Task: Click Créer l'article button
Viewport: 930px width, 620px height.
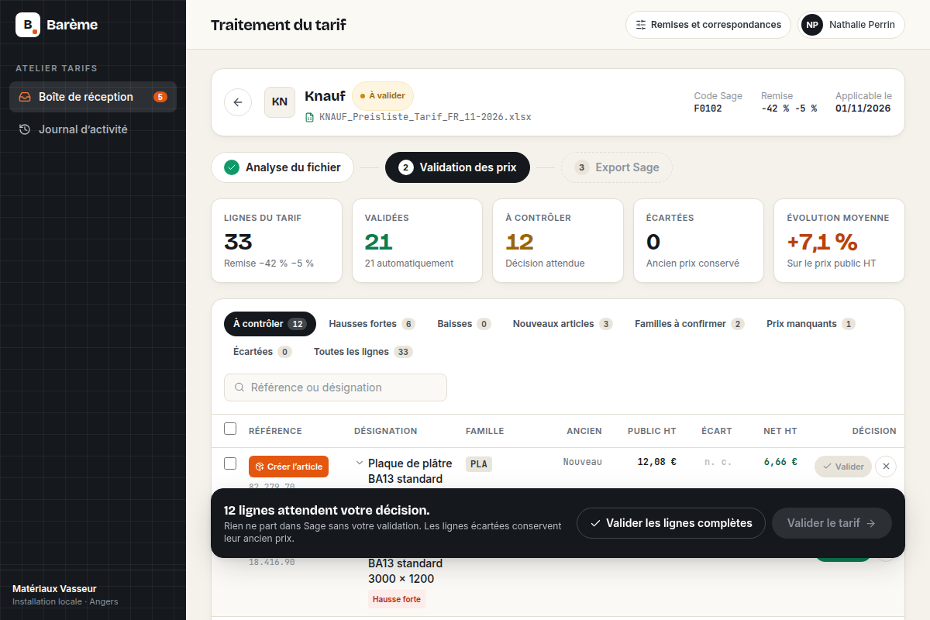Action: click(x=288, y=467)
